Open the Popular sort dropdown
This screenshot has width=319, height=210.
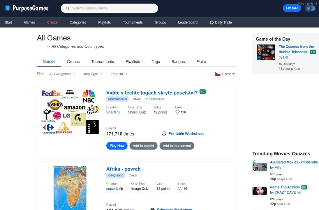tap(119, 74)
